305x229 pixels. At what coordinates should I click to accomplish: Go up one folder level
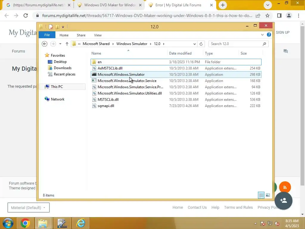(67, 44)
